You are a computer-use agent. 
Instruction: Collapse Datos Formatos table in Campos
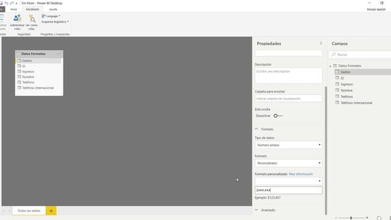coord(330,66)
